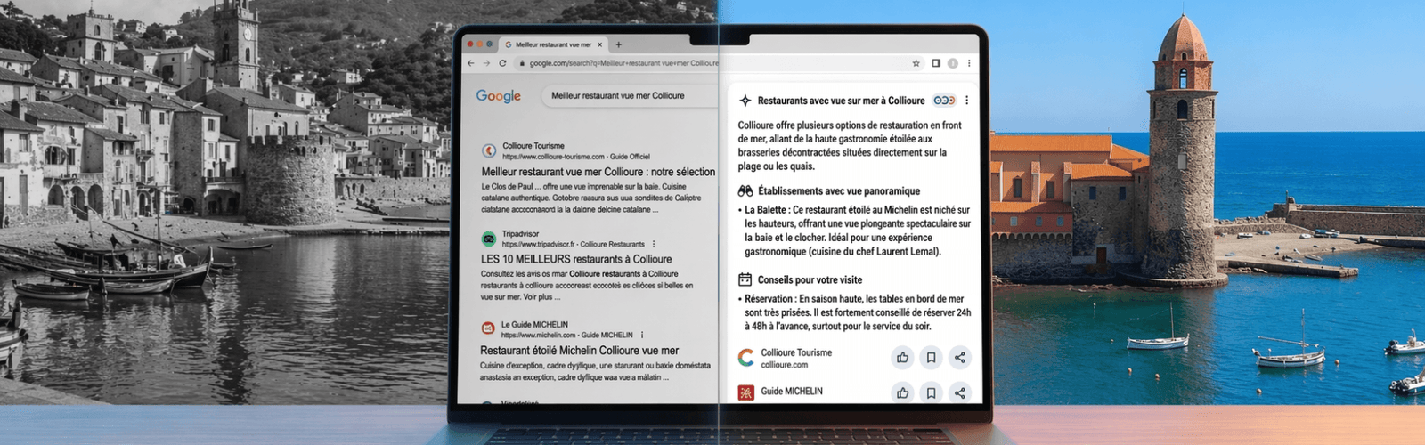Open three-dot options next to michelin.com URL
This screenshot has width=1425, height=445.
pyautogui.click(x=641, y=335)
